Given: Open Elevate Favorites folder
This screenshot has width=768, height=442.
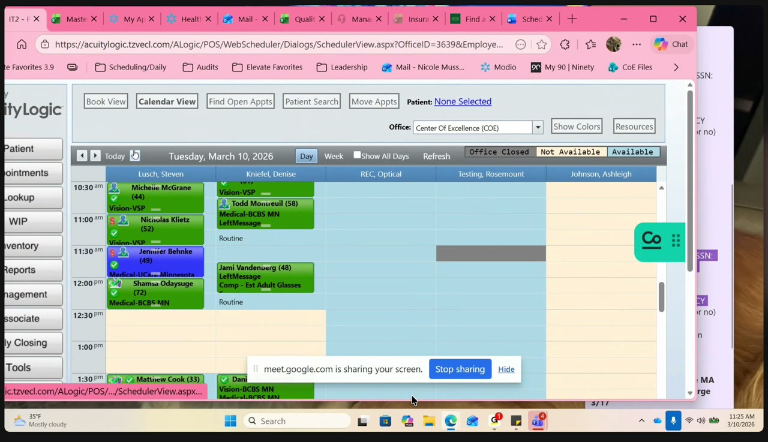Looking at the screenshot, I should tap(267, 67).
